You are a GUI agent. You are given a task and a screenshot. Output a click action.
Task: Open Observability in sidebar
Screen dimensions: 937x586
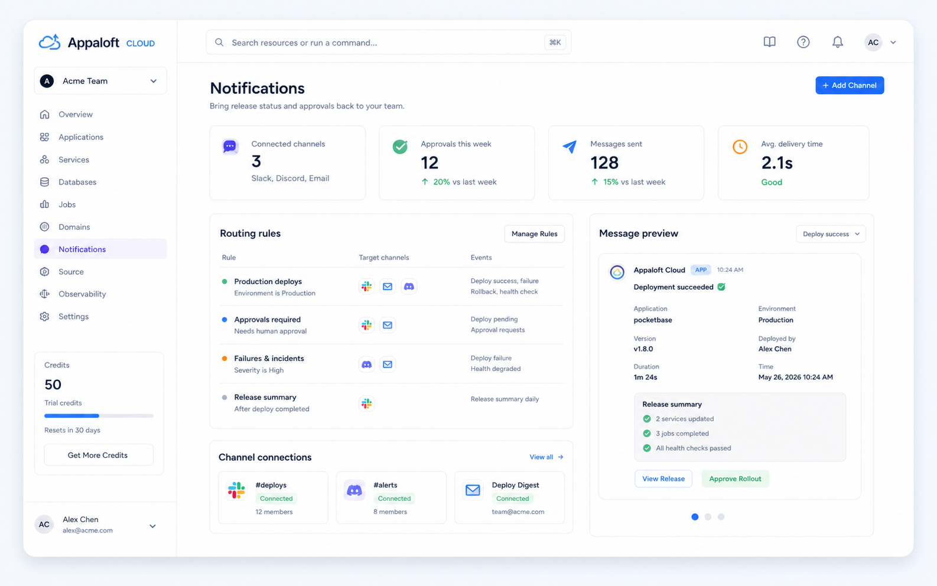click(100, 294)
